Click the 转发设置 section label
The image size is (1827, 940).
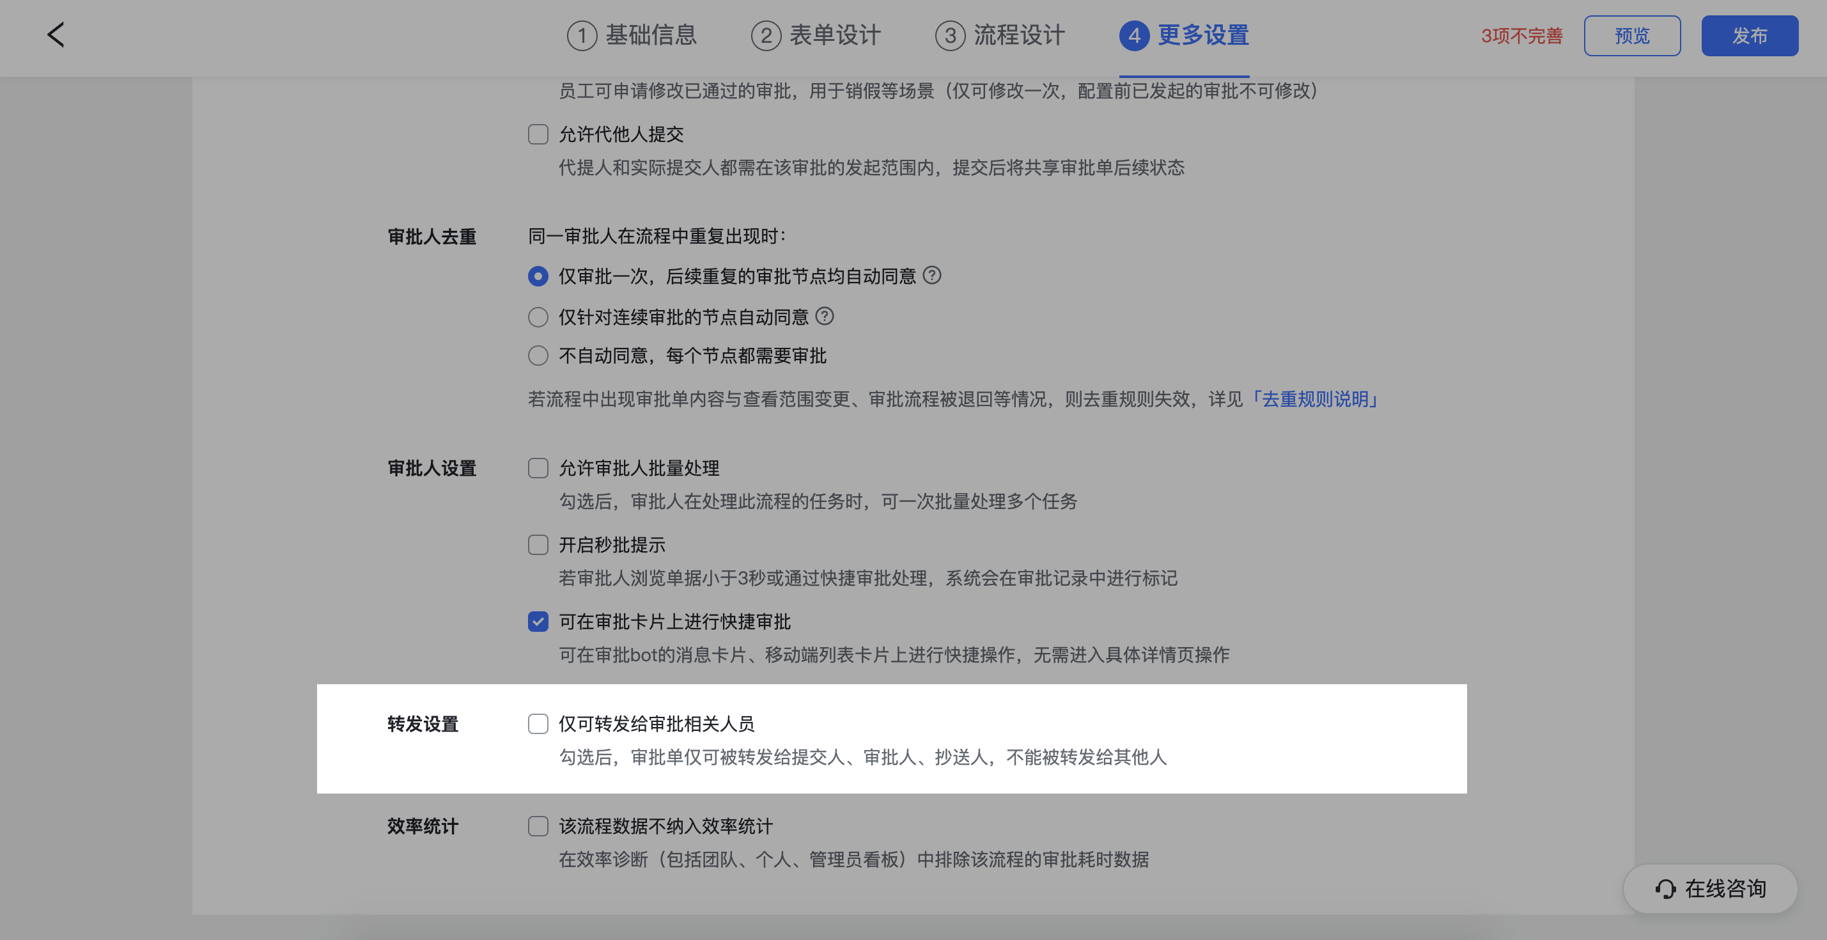[423, 724]
